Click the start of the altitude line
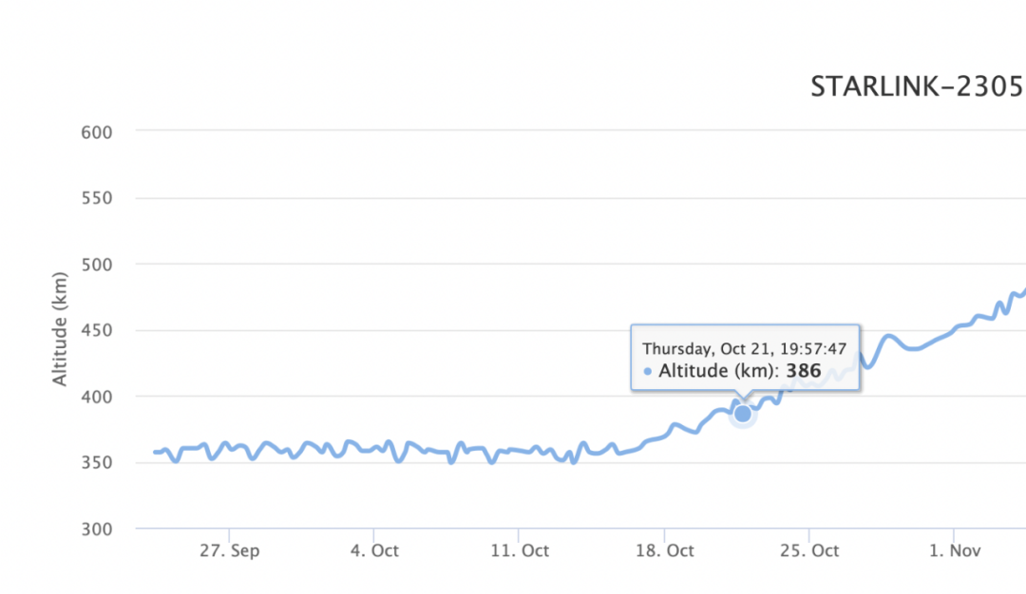1026x594 pixels. pyautogui.click(x=156, y=452)
